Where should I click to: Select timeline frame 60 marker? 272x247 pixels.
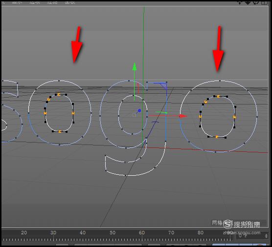click(142, 233)
